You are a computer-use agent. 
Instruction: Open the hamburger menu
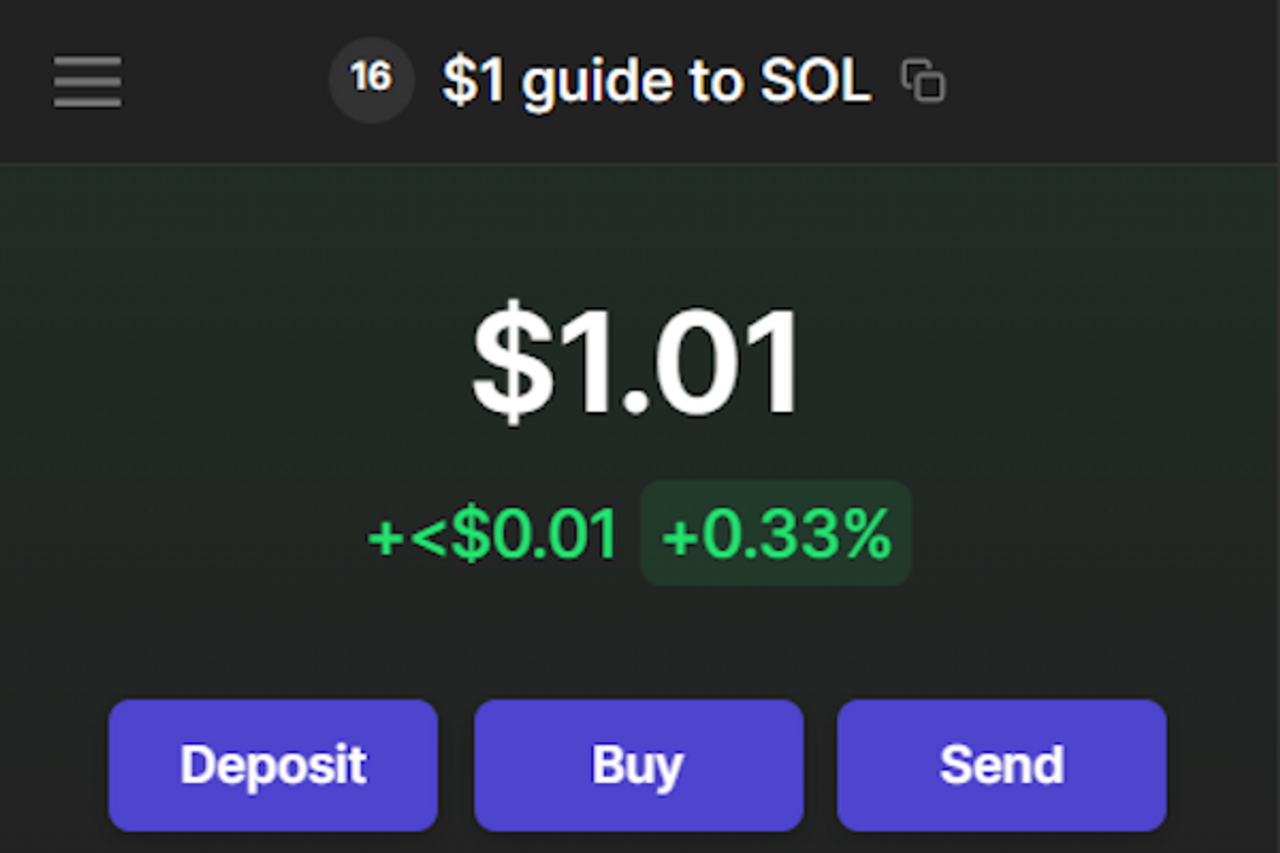[87, 82]
